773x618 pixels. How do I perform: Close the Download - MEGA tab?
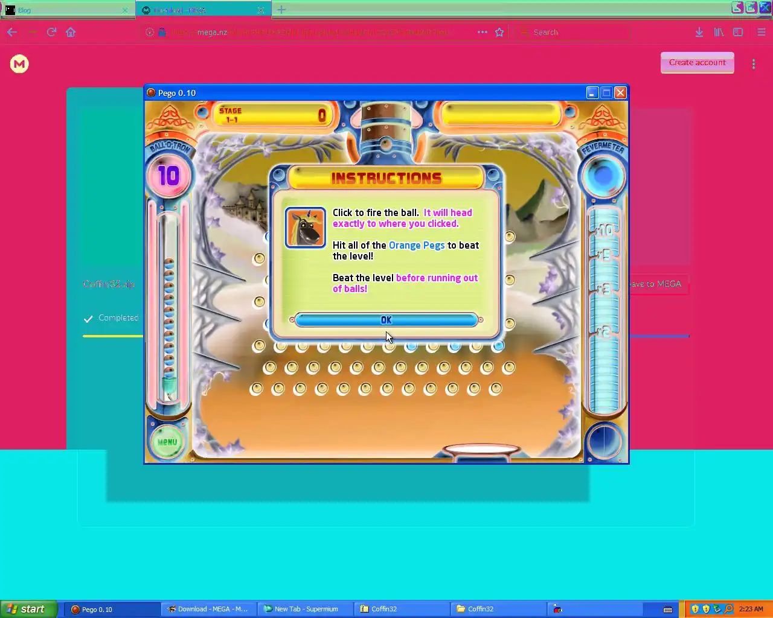261,10
